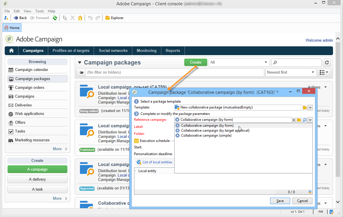Click the refresh list button beside search
Image resolution: width=343 pixels, height=217 pixels.
click(327, 63)
